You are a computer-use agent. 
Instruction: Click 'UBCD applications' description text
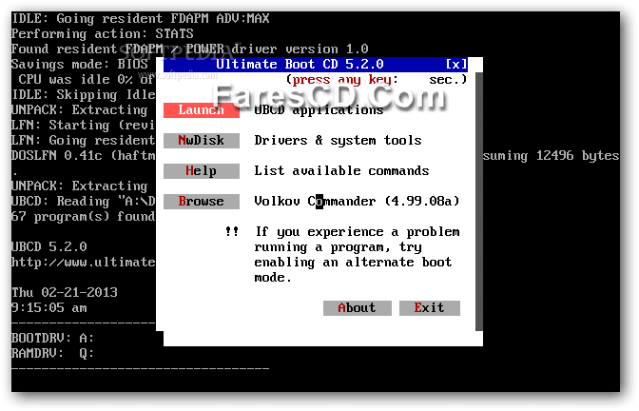[x=319, y=110]
